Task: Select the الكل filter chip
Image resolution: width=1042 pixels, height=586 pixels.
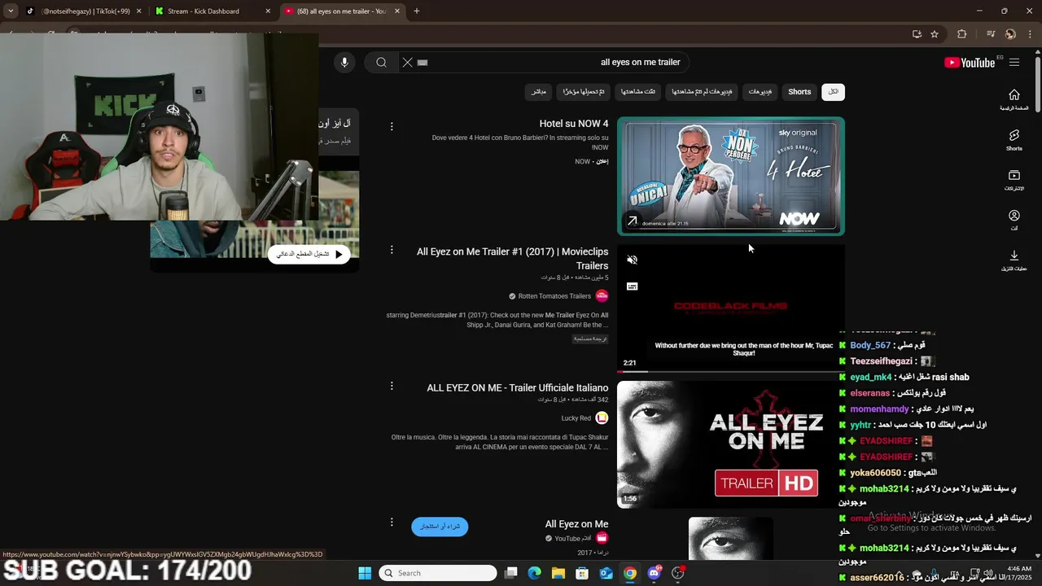Action: coord(834,92)
